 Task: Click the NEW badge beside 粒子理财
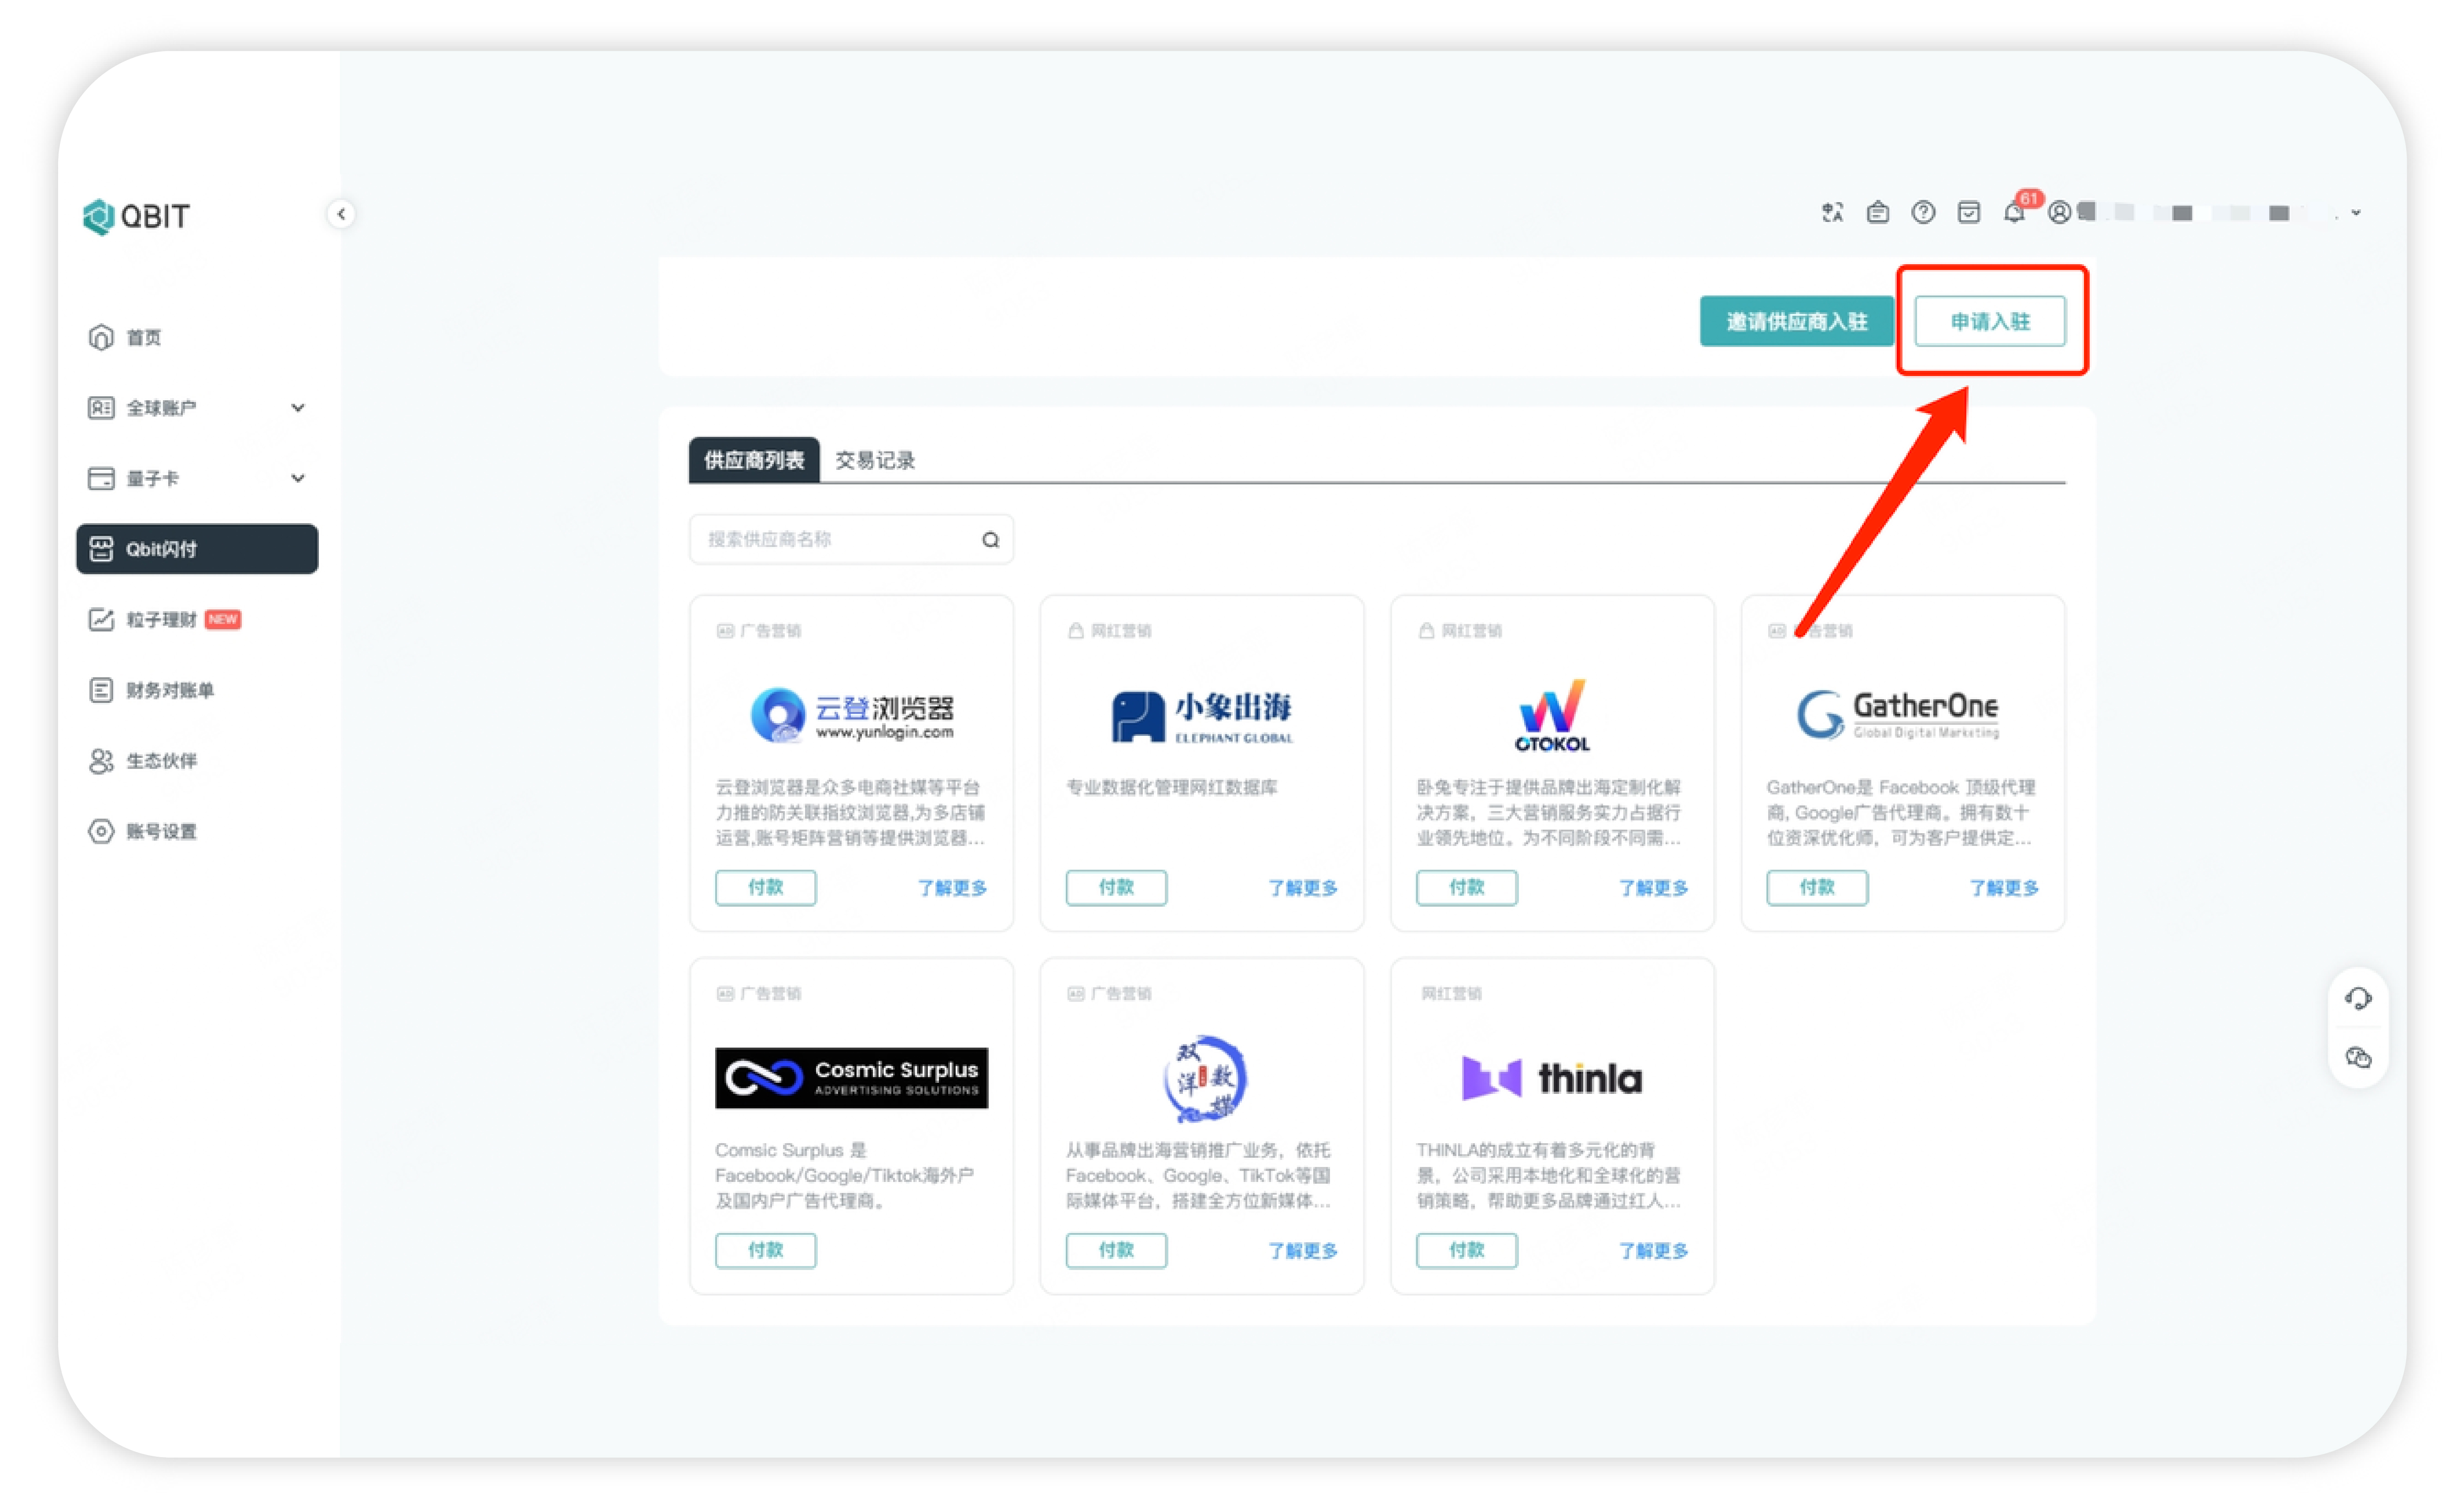(223, 620)
